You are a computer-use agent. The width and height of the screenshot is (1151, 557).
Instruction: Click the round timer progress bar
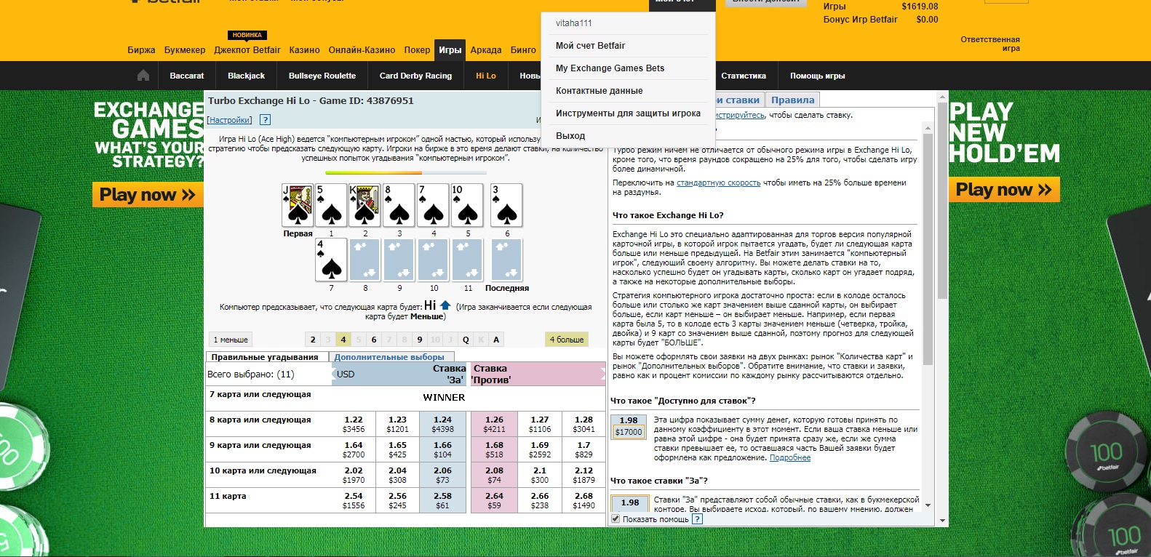click(x=406, y=173)
